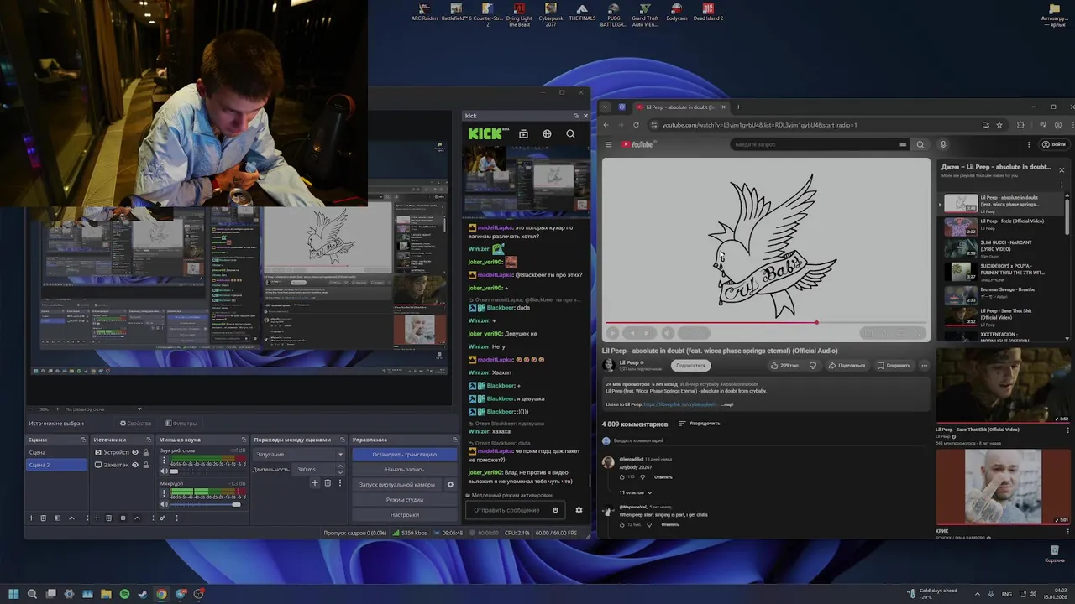Move selected source up in Sources toolbar

click(137, 518)
